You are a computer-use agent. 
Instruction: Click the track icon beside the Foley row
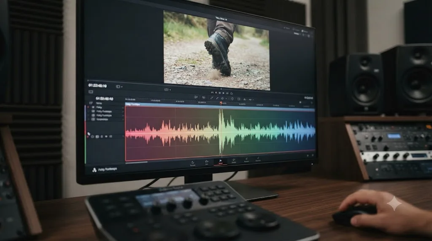[93, 107]
